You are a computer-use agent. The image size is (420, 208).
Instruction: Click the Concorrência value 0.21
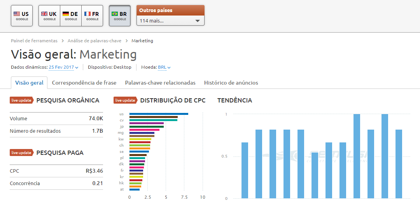tap(98, 184)
